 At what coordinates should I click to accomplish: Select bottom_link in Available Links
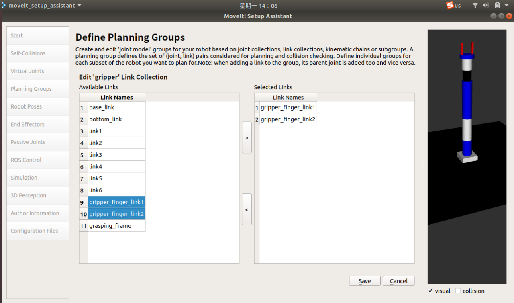click(x=116, y=119)
